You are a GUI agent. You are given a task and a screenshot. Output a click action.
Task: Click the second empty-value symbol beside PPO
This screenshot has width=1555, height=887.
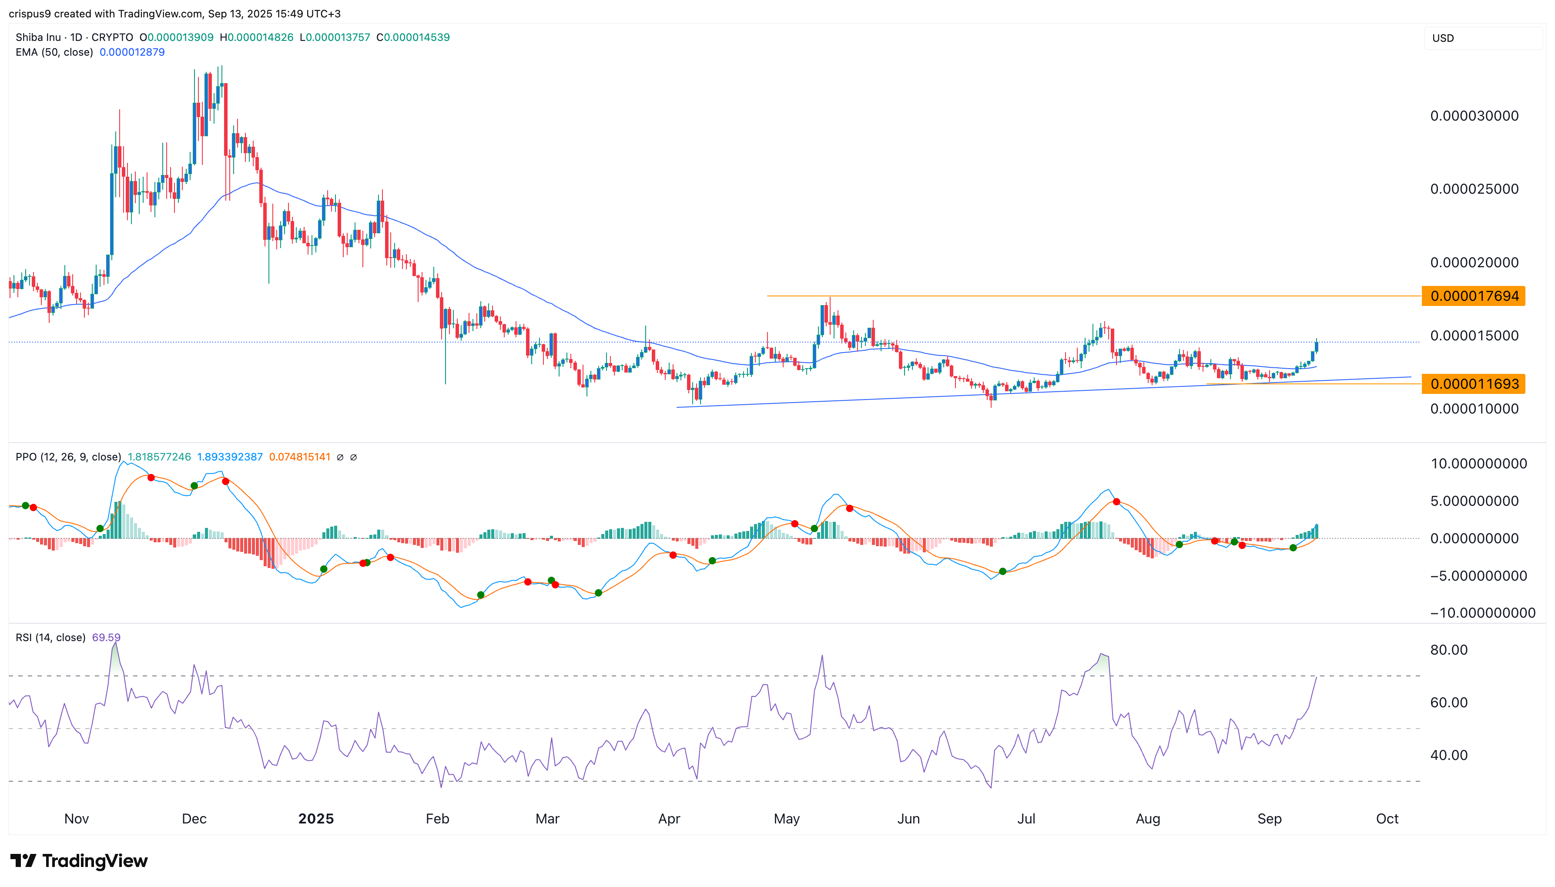point(353,457)
